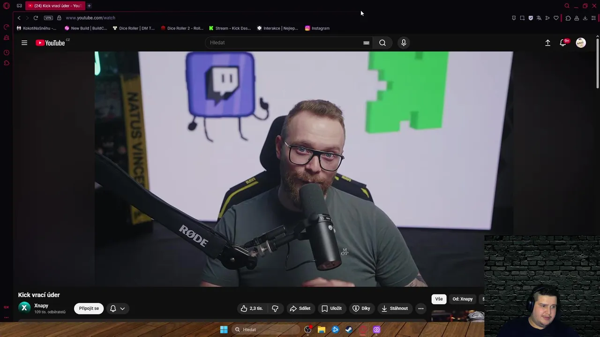Open YouTube notifications bell
The width and height of the screenshot is (600, 337).
563,43
